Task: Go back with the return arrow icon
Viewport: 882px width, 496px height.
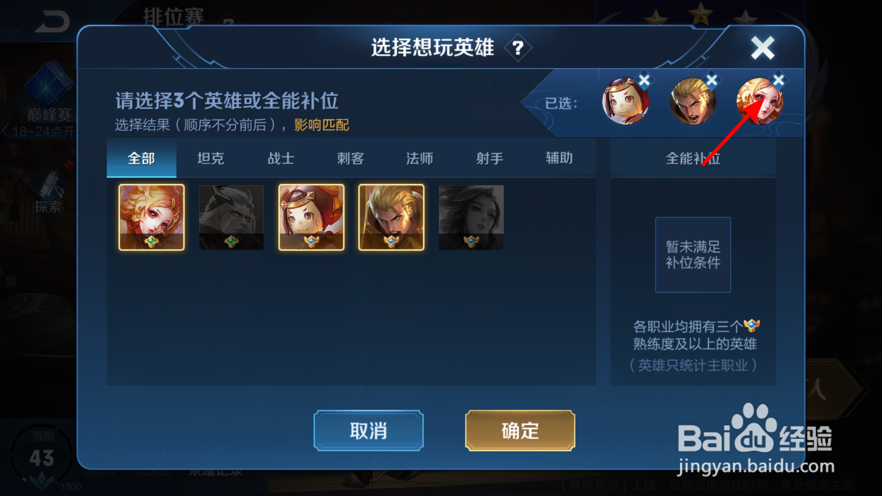Action: (52, 22)
